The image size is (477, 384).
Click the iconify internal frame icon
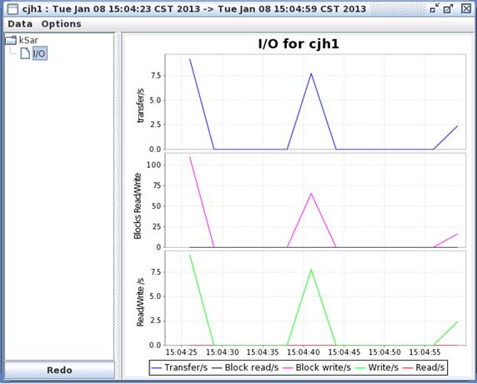[x=434, y=8]
